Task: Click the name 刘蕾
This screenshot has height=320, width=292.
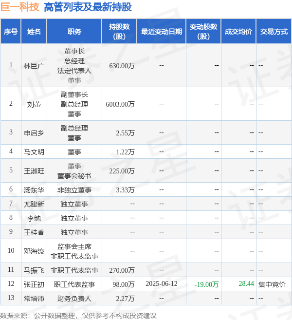Action: point(34,104)
